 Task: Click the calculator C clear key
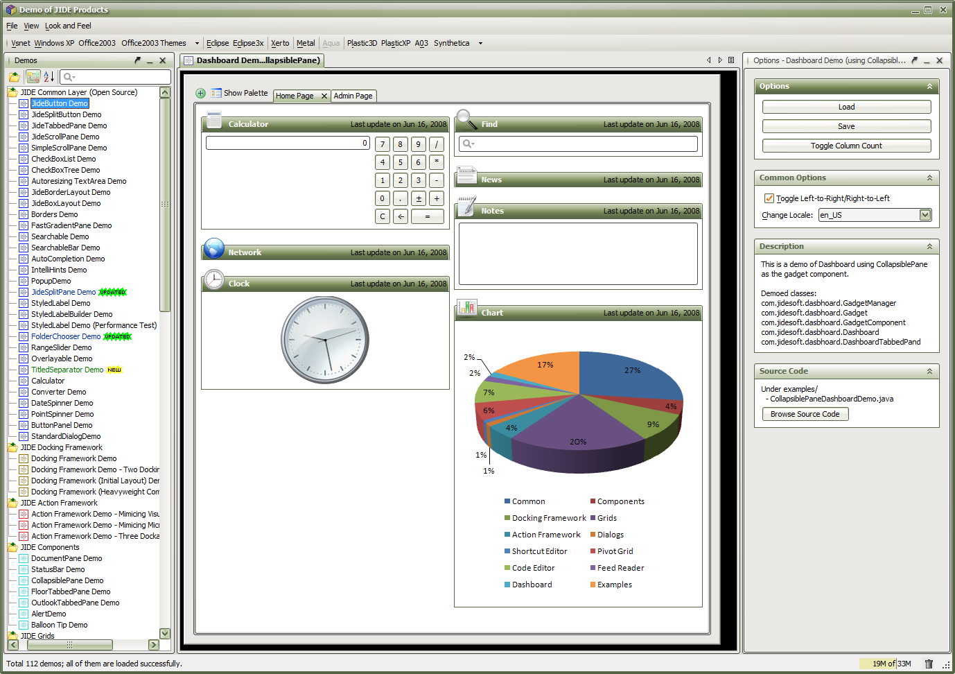pyautogui.click(x=383, y=216)
